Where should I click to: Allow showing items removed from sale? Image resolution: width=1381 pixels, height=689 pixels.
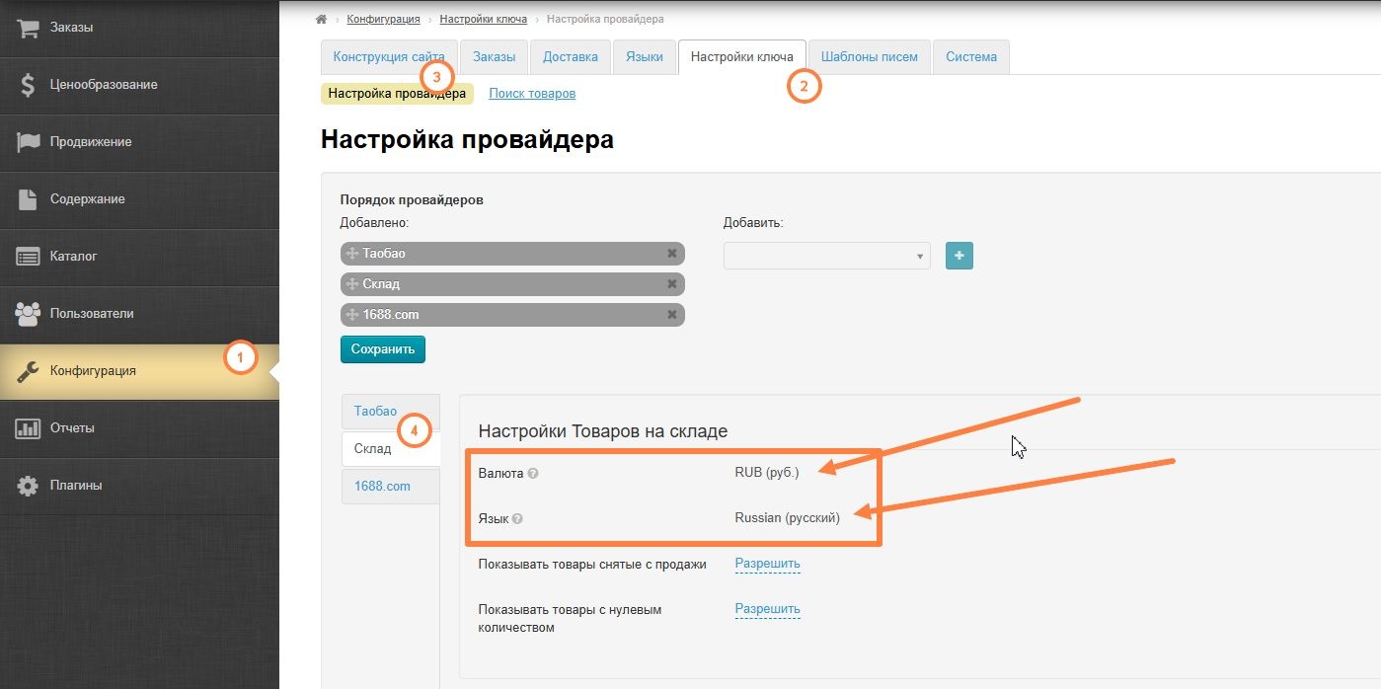point(767,564)
